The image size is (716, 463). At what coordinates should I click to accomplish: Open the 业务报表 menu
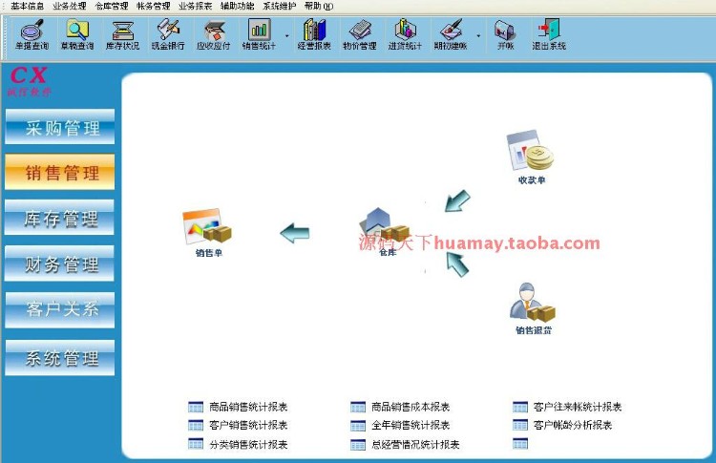coord(196,6)
